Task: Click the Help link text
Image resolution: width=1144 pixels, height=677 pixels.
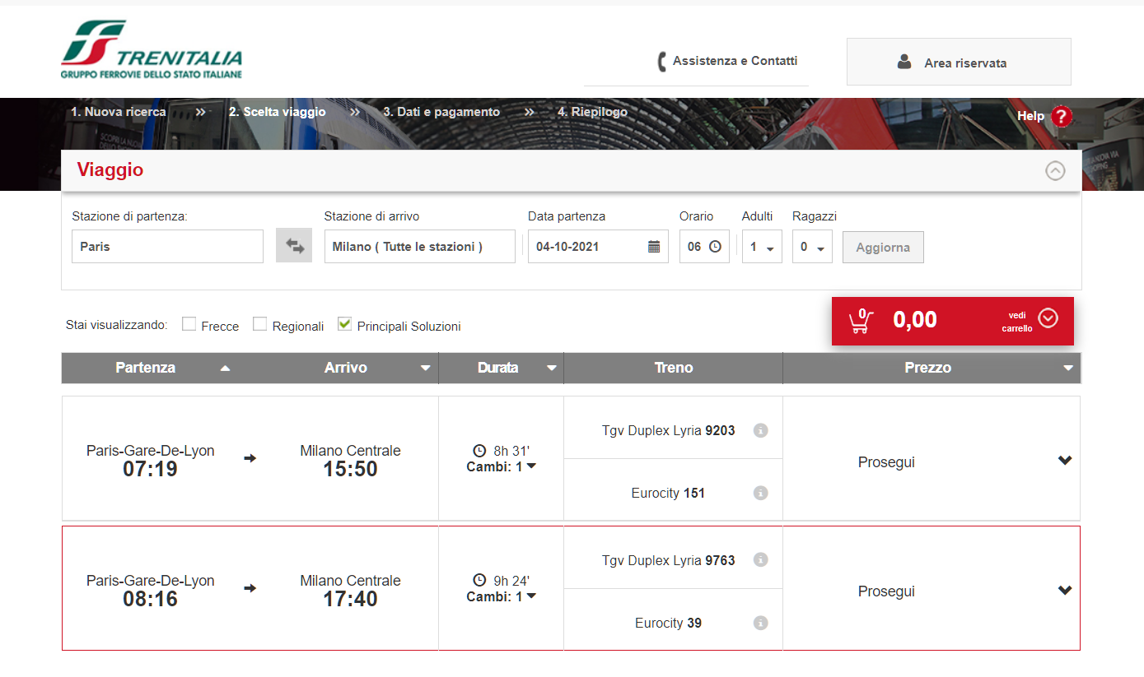Action: [1030, 116]
